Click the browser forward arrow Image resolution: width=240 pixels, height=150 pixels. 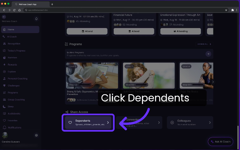coord(9,10)
